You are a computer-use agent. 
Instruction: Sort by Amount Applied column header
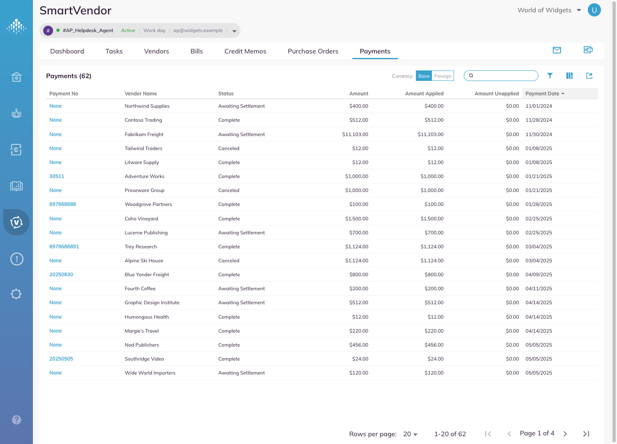[424, 94]
